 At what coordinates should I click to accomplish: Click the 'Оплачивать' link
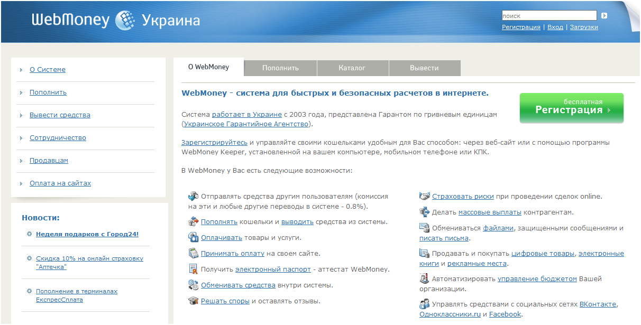coord(222,238)
